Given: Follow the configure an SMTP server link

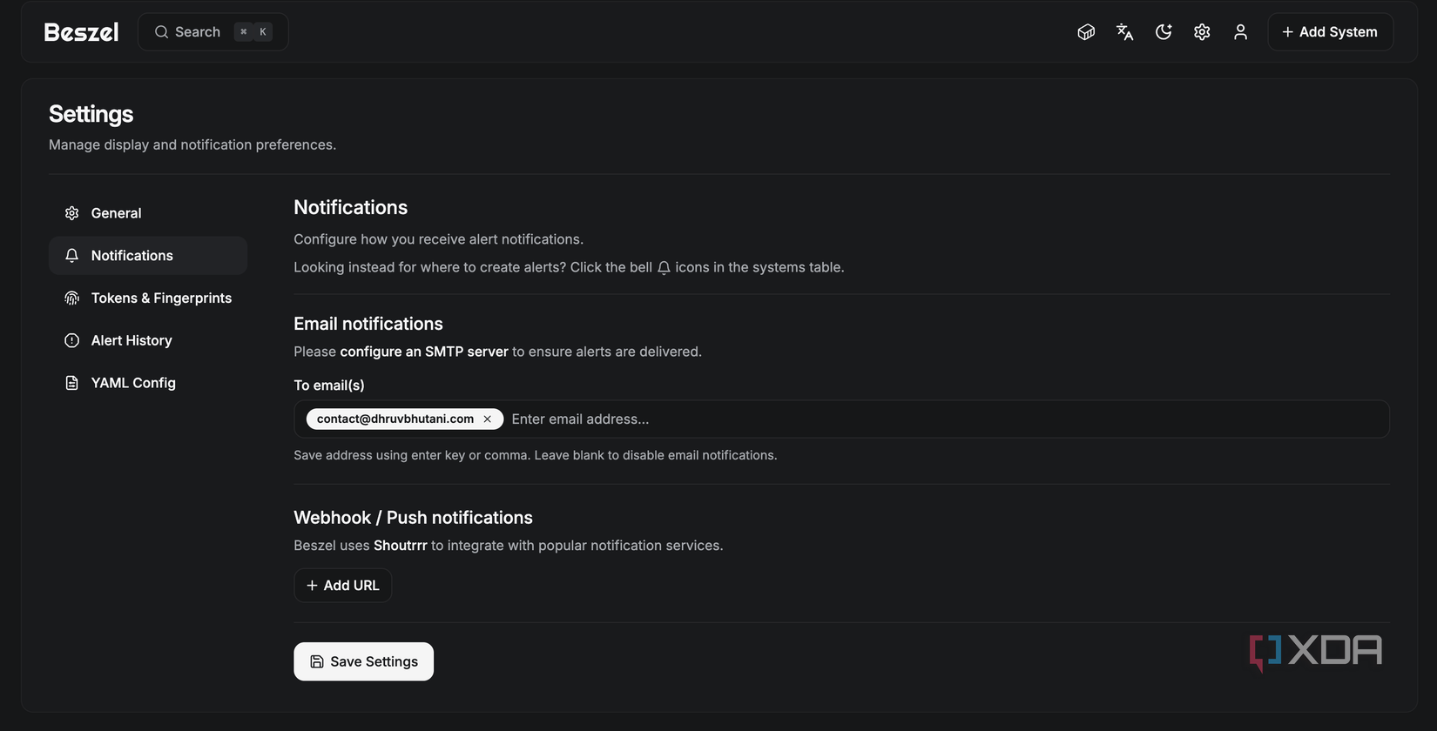Looking at the screenshot, I should (x=423, y=352).
